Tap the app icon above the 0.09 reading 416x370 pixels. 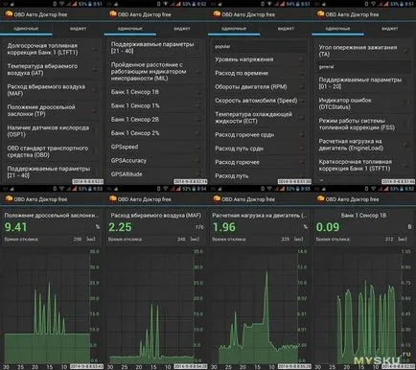tap(320, 198)
